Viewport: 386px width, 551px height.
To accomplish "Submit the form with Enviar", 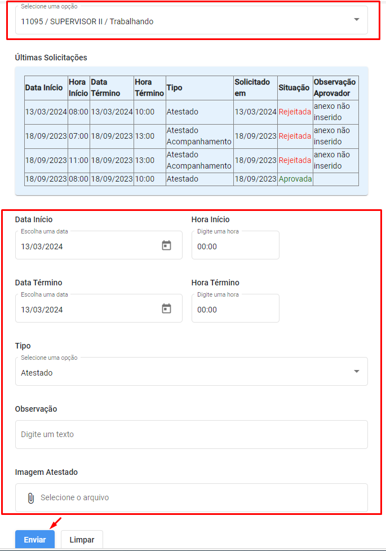I will click(x=35, y=539).
